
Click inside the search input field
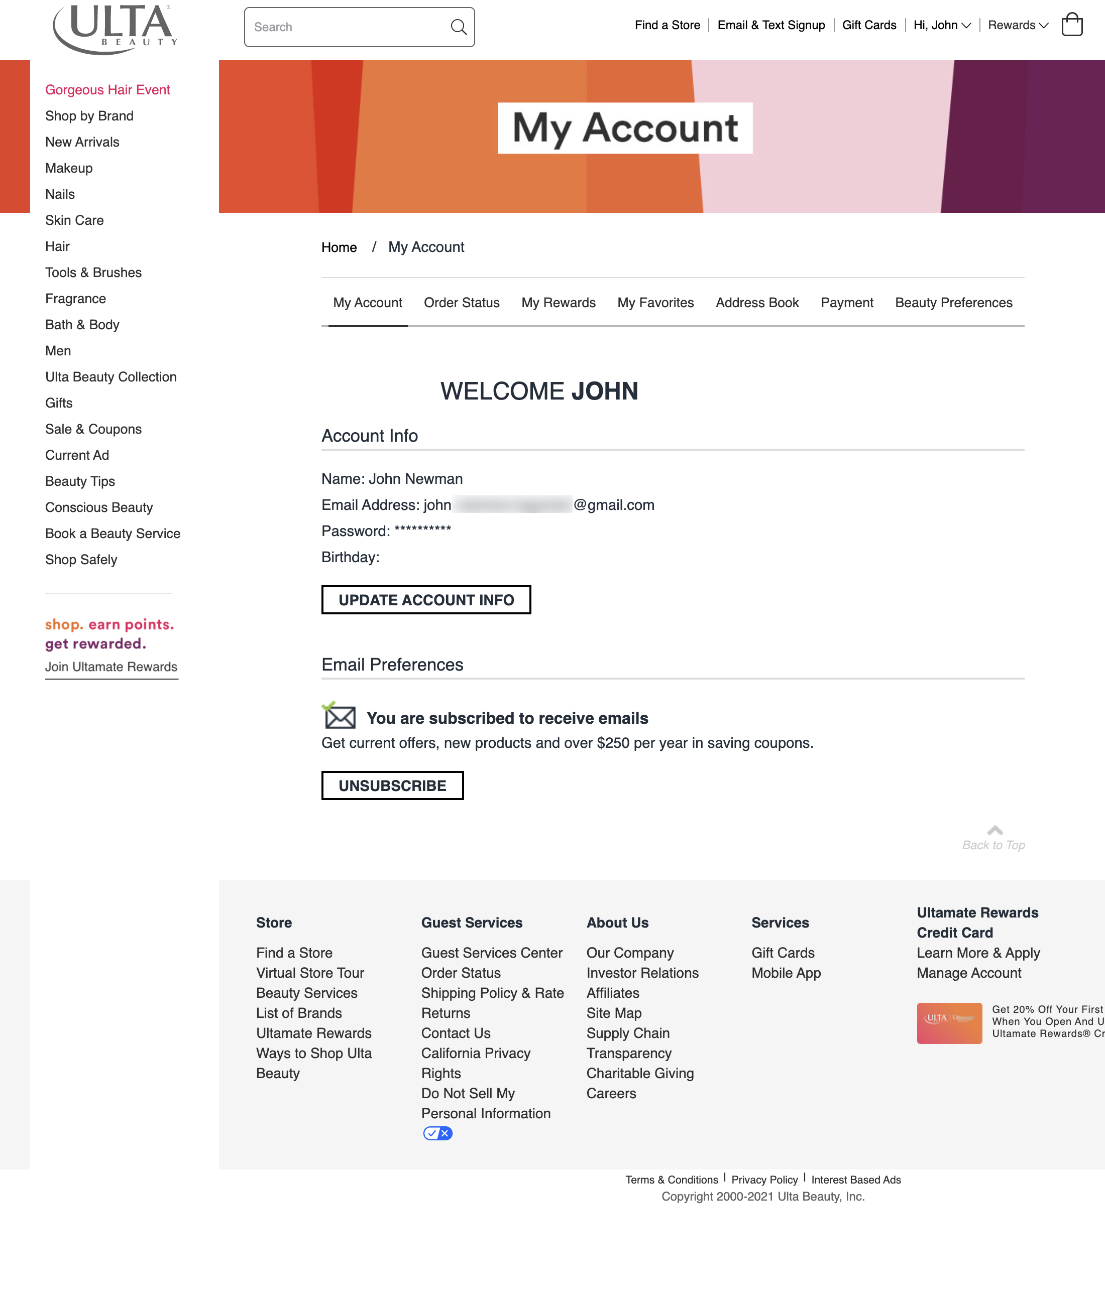pos(345,27)
